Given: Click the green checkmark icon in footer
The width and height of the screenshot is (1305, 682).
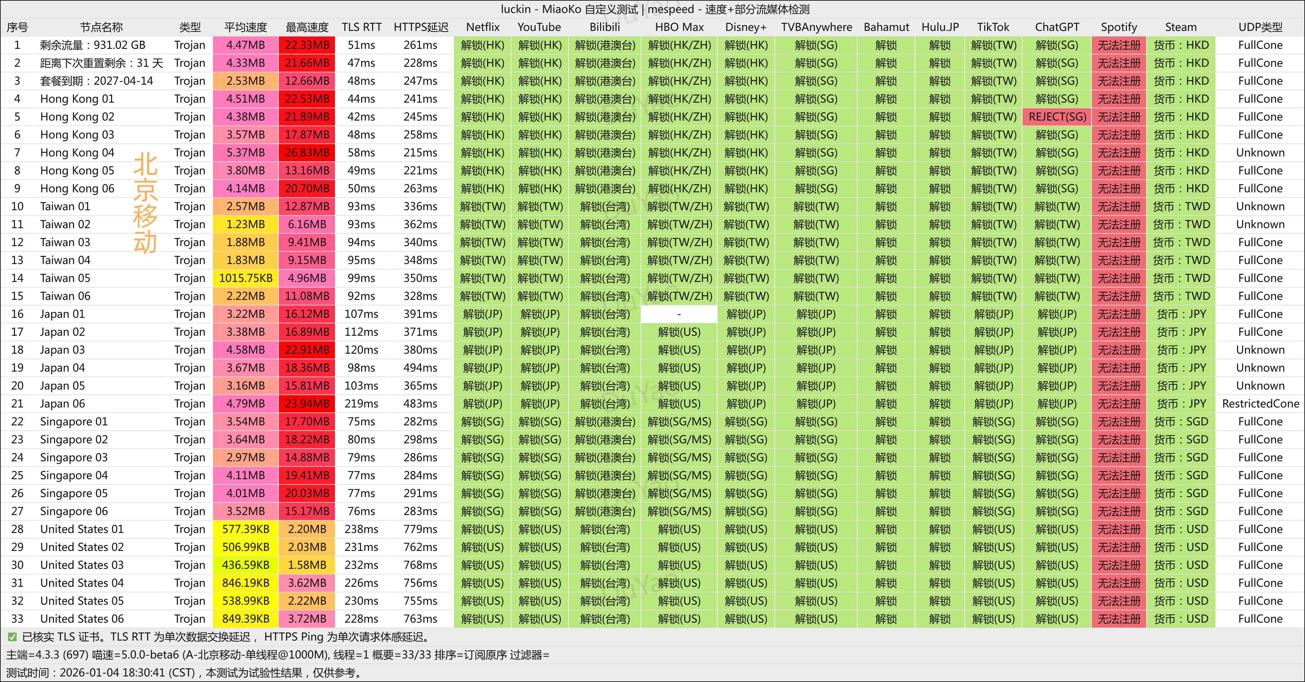Looking at the screenshot, I should tap(12, 637).
